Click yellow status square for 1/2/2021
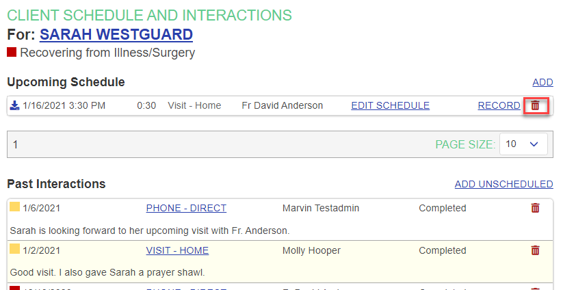 (x=14, y=250)
